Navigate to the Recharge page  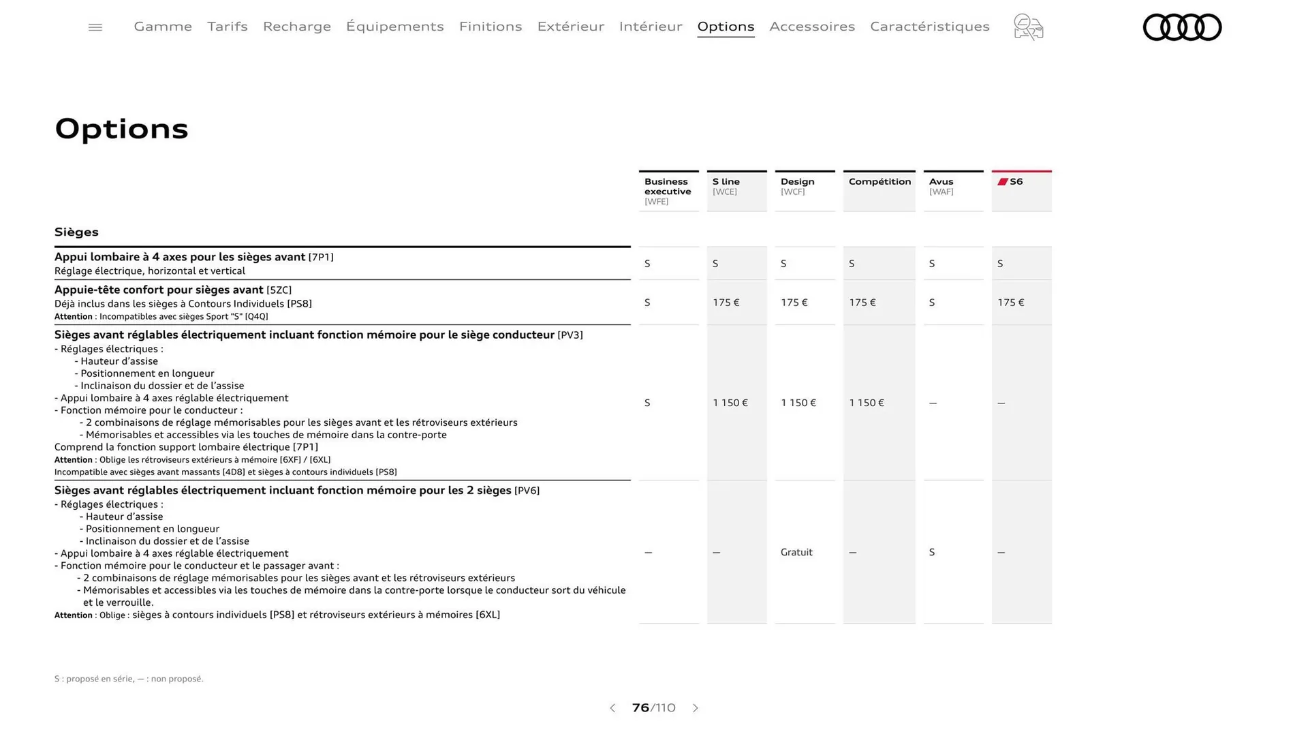pos(296,27)
